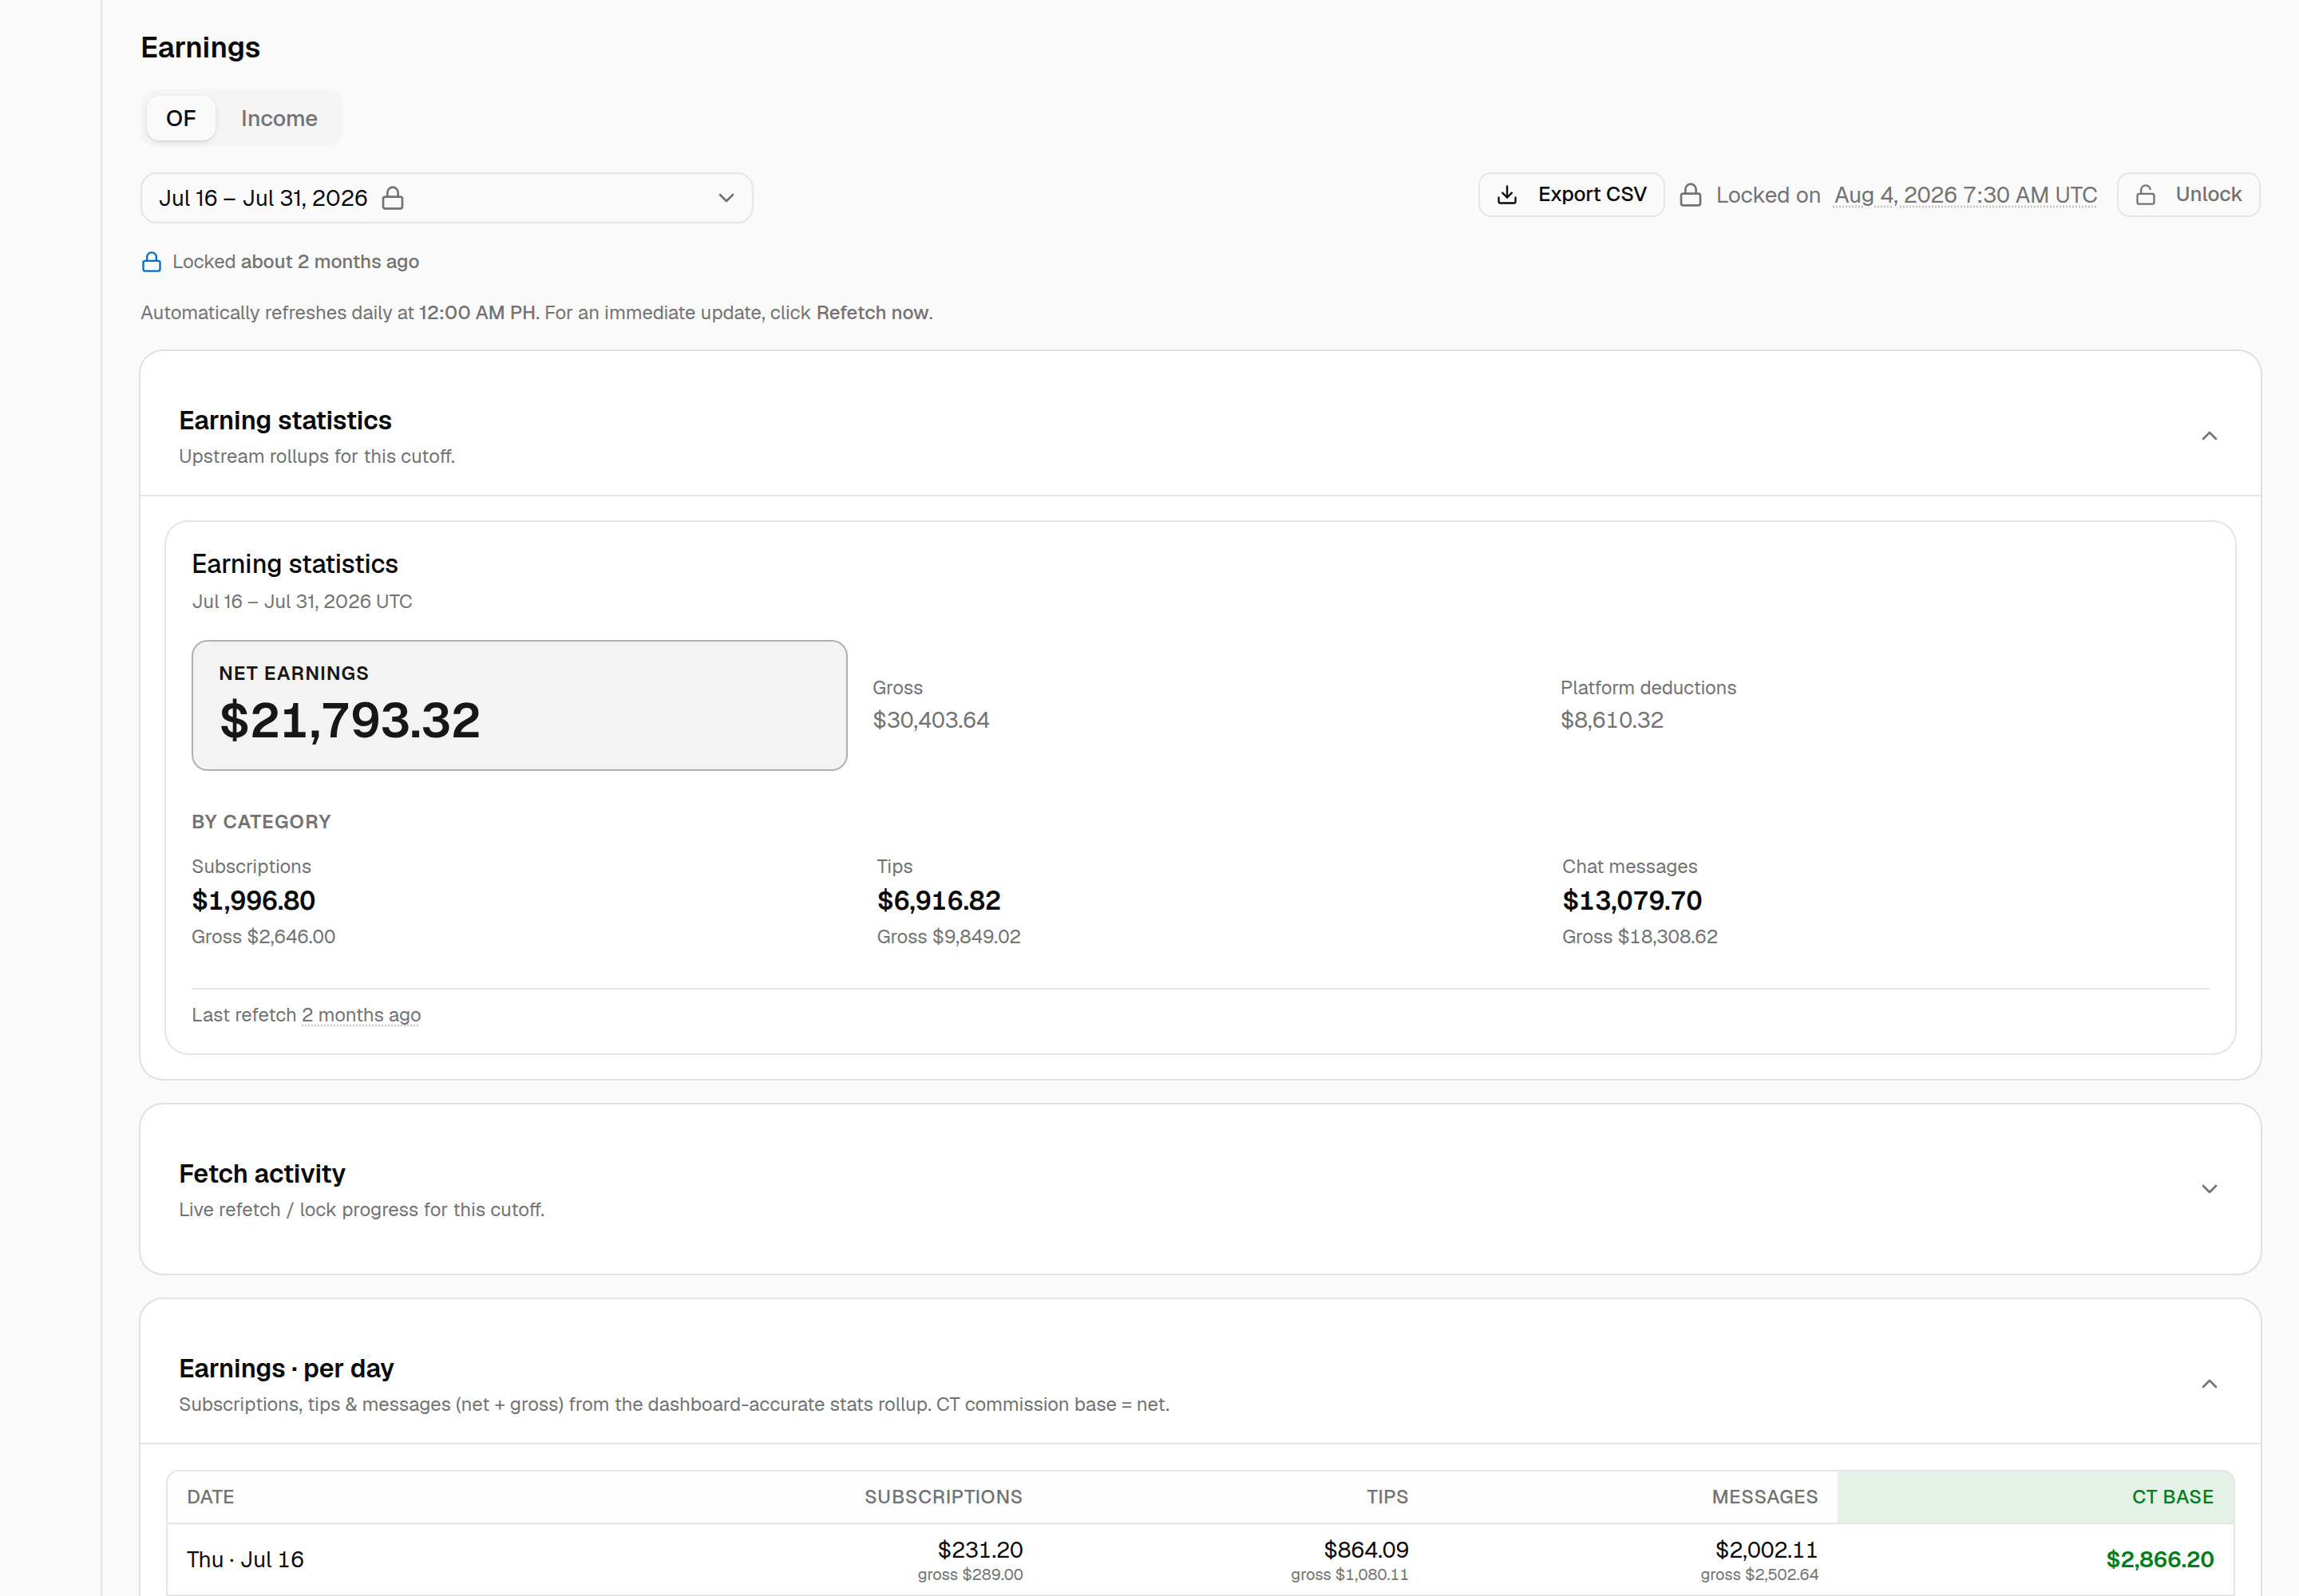
Task: Click the Earnings · per day heading
Action: point(286,1368)
